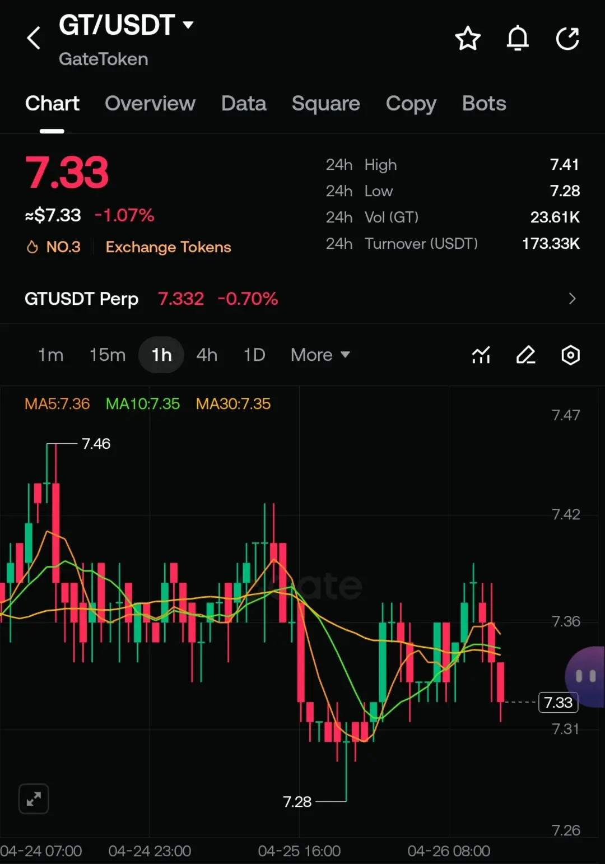Tap the Exchange Tokens category link
605x864 pixels.
click(168, 247)
